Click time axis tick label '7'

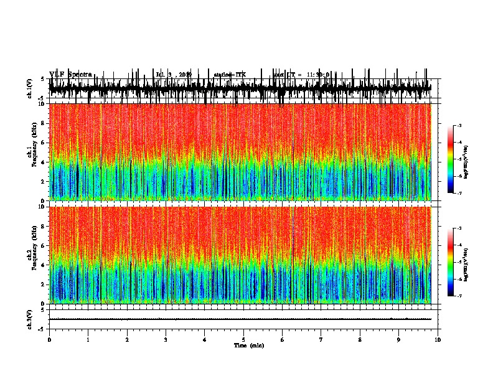(x=321, y=340)
